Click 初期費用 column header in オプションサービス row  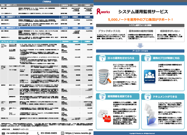76,42
